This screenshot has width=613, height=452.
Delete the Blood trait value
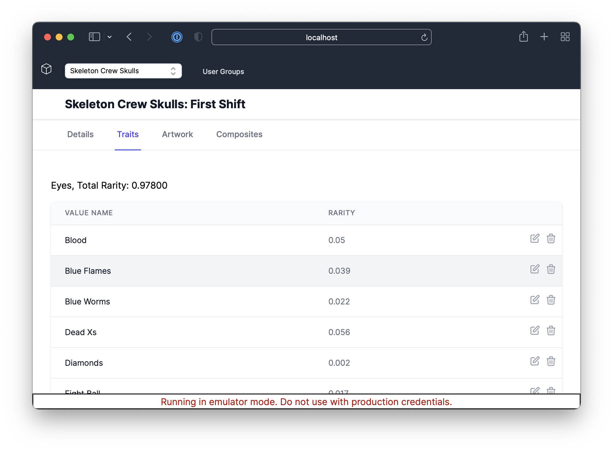[551, 238]
